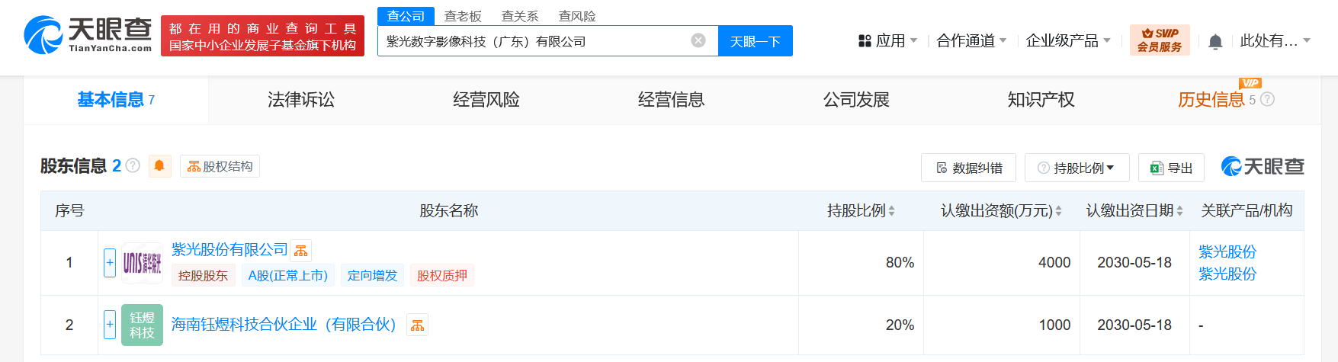Open equity structure icon beside 紫光股份有限公司

click(x=301, y=251)
